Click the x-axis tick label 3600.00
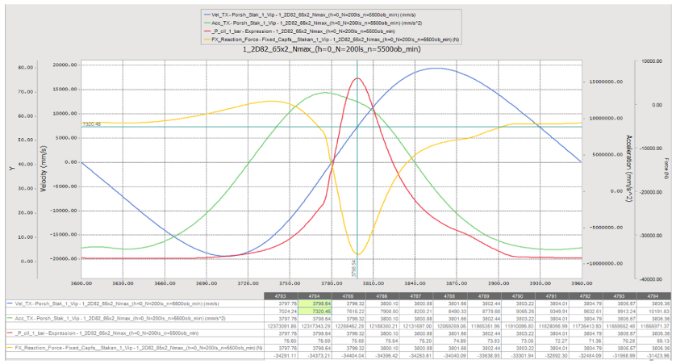The width and height of the screenshot is (676, 364). 81,283
